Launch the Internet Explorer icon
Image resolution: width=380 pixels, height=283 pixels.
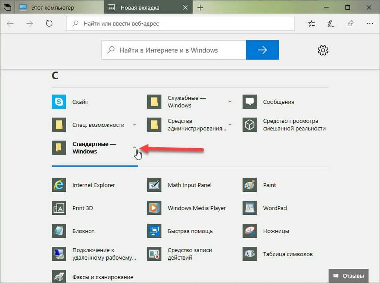click(x=59, y=185)
